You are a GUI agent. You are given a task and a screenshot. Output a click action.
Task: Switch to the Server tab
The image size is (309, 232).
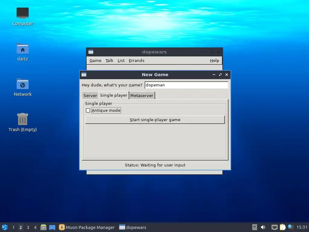click(90, 95)
